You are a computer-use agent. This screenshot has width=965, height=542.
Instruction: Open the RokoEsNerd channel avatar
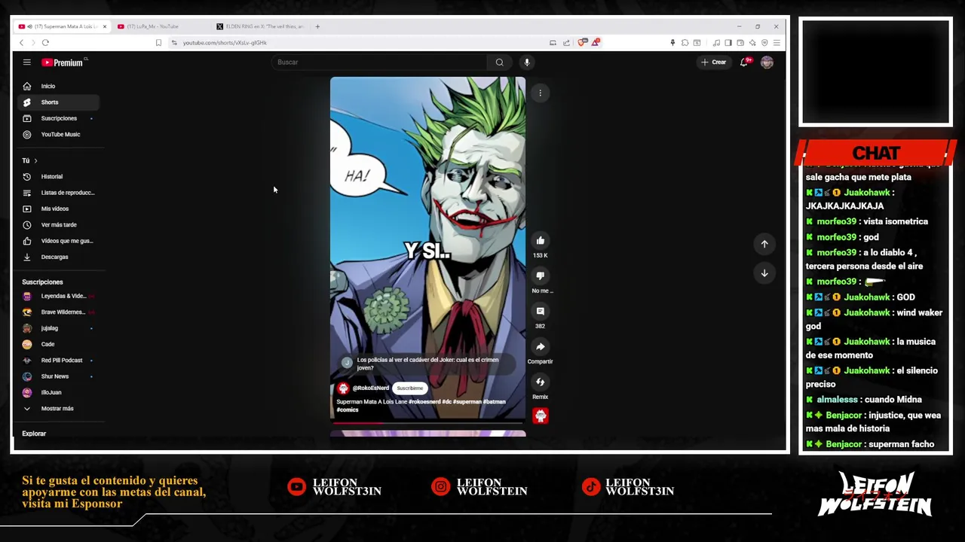343,388
